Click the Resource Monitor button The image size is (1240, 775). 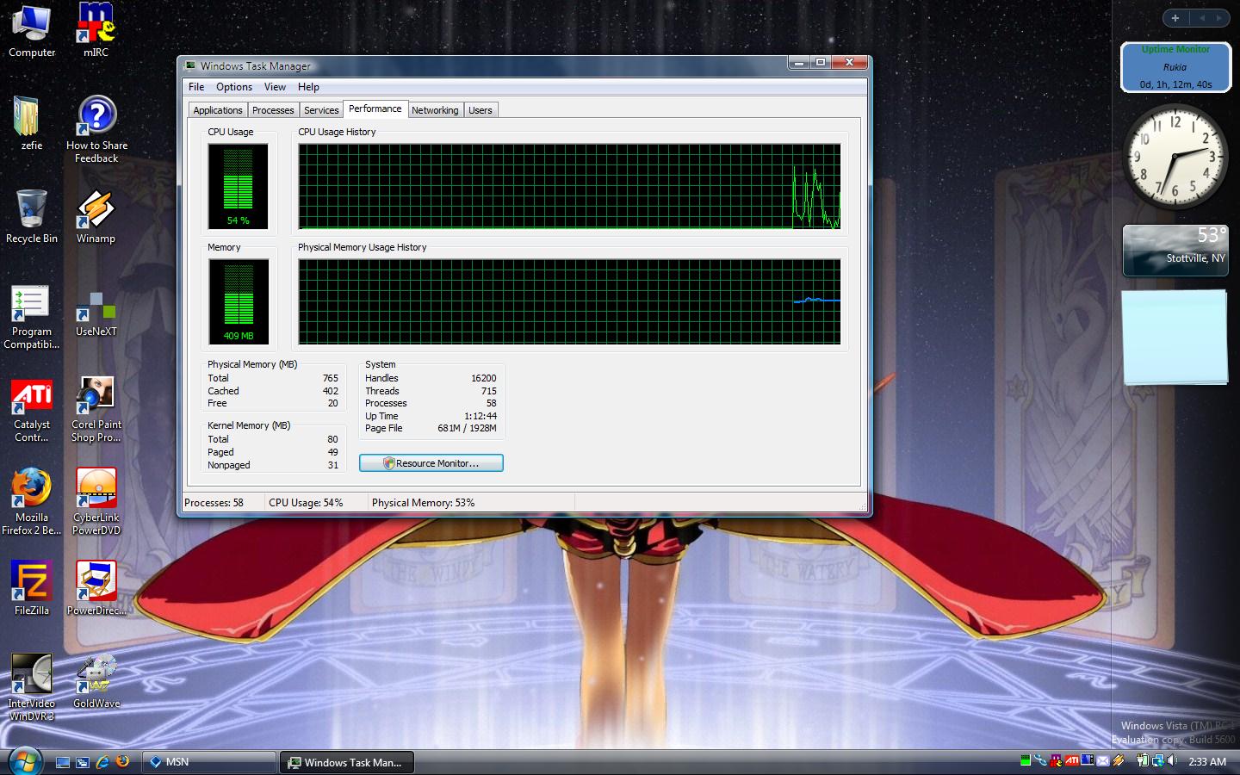click(x=431, y=463)
